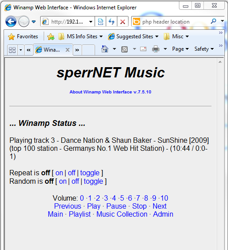Viewport: 228px width, 250px height.
Task: Click the Read Mail envelope icon
Action: pos(143,49)
